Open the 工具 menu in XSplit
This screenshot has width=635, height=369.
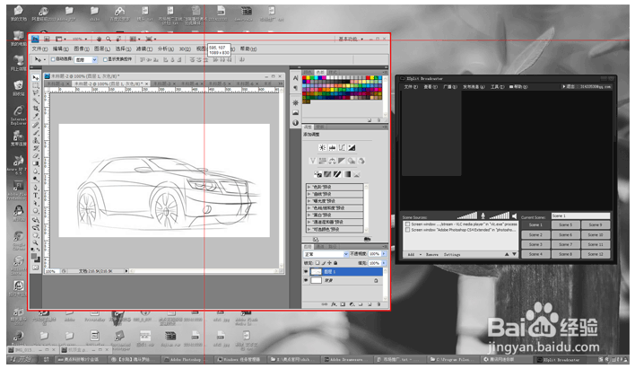click(497, 87)
